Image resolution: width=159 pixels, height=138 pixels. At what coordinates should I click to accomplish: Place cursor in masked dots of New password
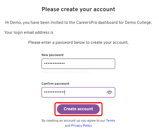pos(54,63)
